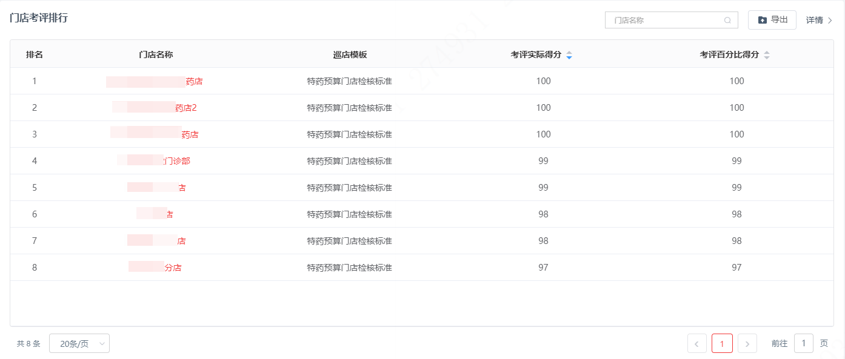Click the 前往 page number input box
Image resolution: width=845 pixels, height=359 pixels.
(803, 344)
